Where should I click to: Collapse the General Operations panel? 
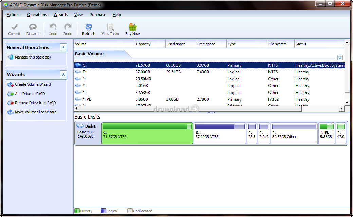pos(63,47)
